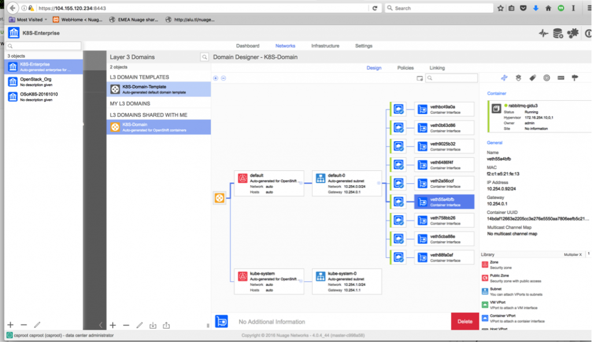Click the diagram screenshot/export icon
Viewport: 592px width, 342px height.
pyautogui.click(x=420, y=78)
